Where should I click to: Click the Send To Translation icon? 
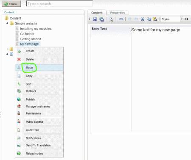(19, 145)
